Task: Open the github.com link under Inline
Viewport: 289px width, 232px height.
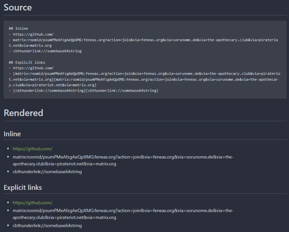Action: pyautogui.click(x=32, y=149)
